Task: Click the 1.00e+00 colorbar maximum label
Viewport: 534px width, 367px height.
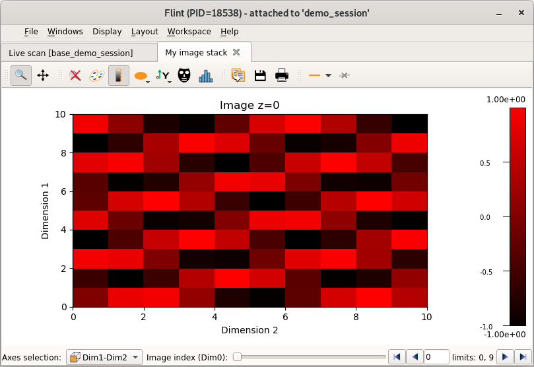Action: [506, 100]
